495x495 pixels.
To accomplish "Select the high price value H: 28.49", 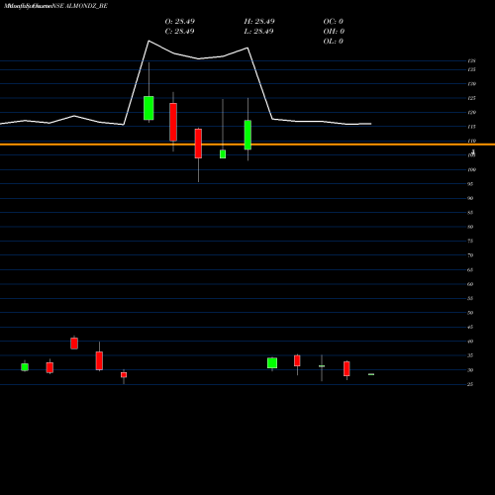I will click(x=259, y=22).
